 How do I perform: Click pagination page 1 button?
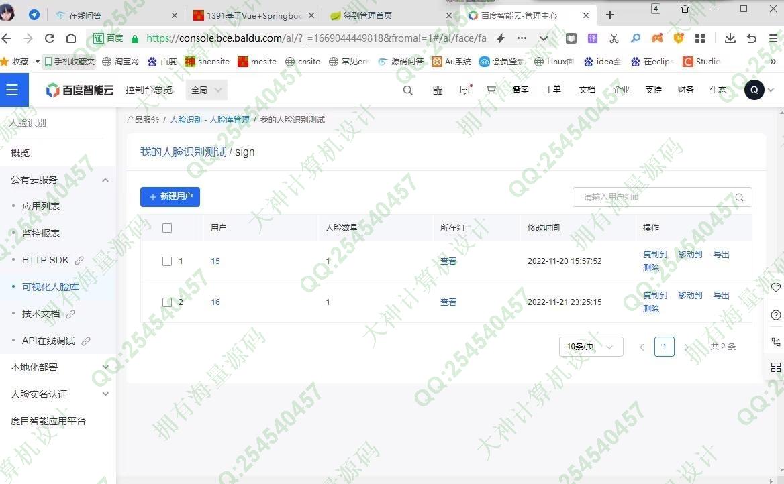tap(664, 346)
